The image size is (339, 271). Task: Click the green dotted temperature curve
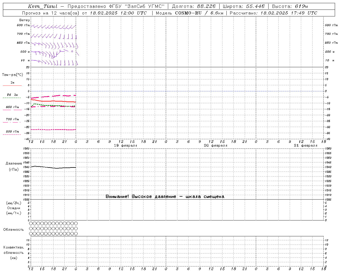coord(53,106)
